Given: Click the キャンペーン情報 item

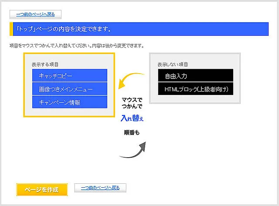Looking at the screenshot, I should tap(69, 102).
